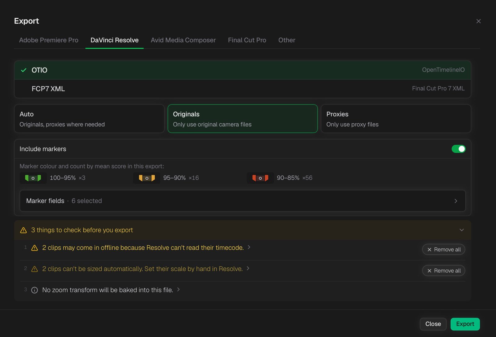496x337 pixels.
Task: Click the warning triangle in the checklist header
Action: (24, 230)
